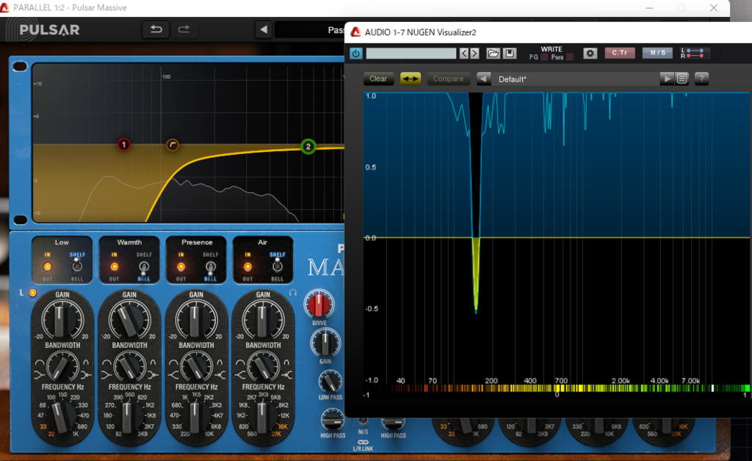Save the preset with the floppy disk icon

[510, 53]
